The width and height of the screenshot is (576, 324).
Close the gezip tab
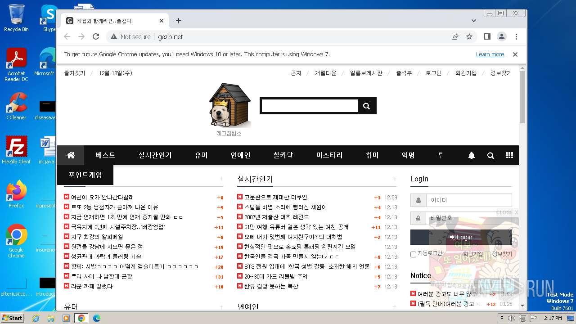pyautogui.click(x=162, y=21)
